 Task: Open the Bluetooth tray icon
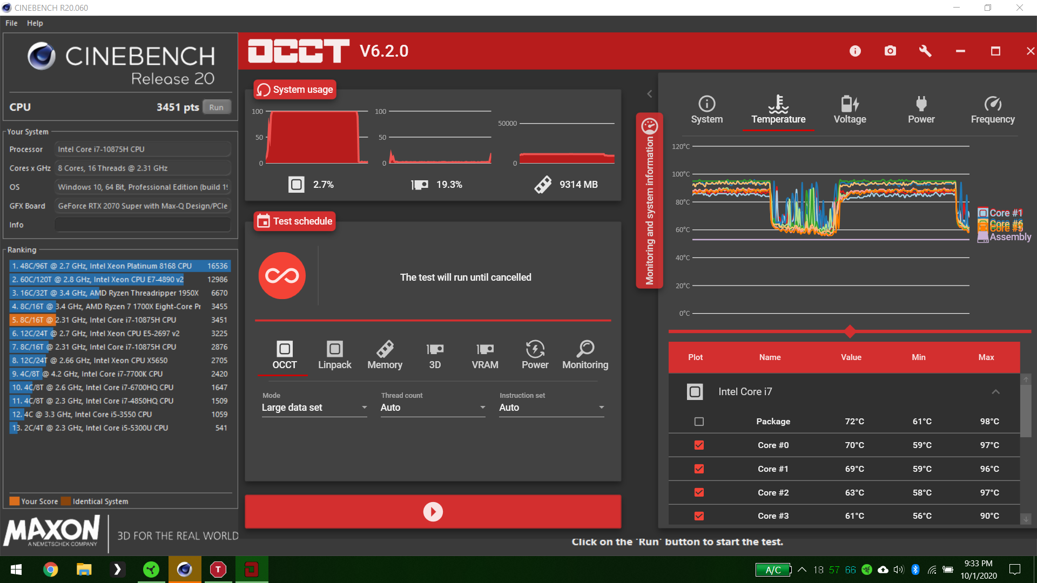point(915,570)
